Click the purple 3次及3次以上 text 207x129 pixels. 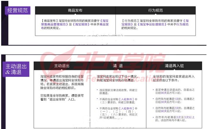[185, 117]
